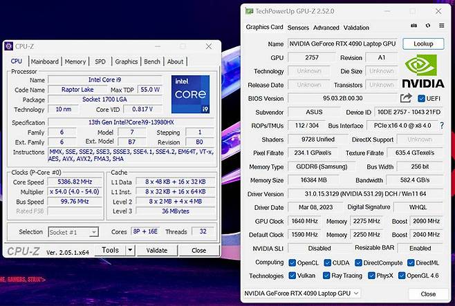Click the BIOS export share icon
The width and height of the screenshot is (455, 306).
(x=406, y=98)
